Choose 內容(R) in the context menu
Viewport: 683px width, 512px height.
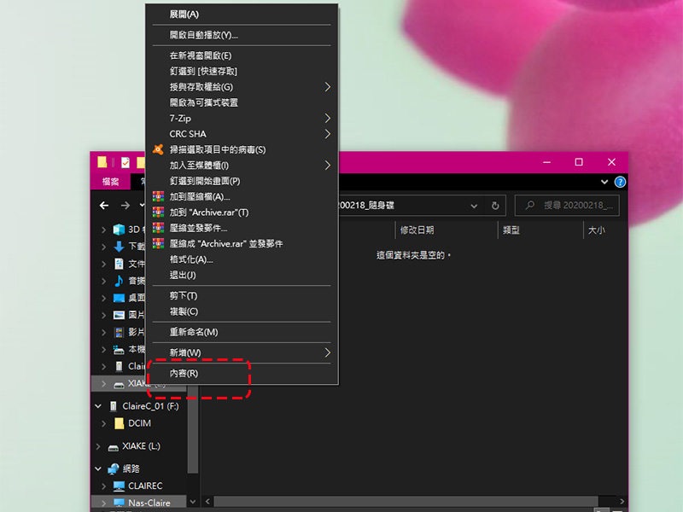point(242,374)
